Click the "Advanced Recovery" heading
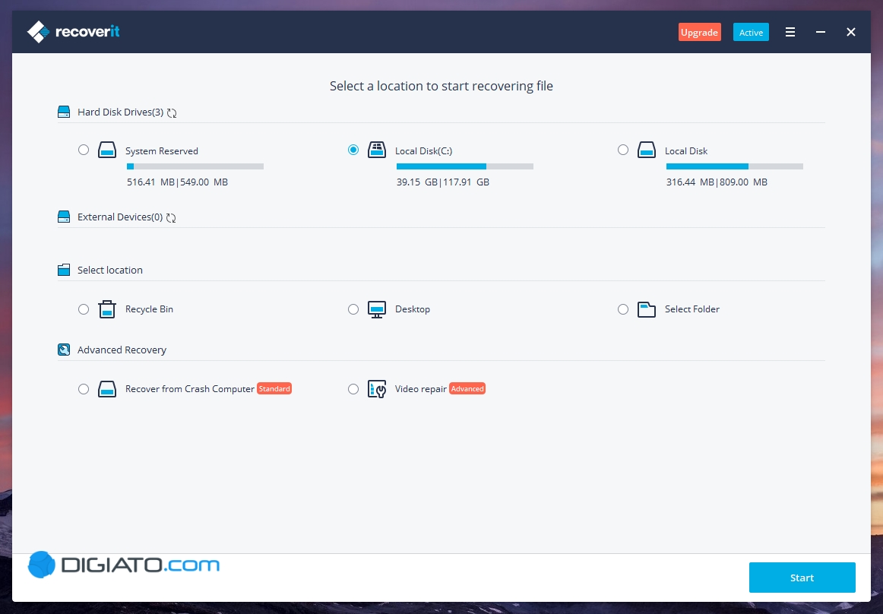Screen dimensions: 883x614 click(x=122, y=350)
